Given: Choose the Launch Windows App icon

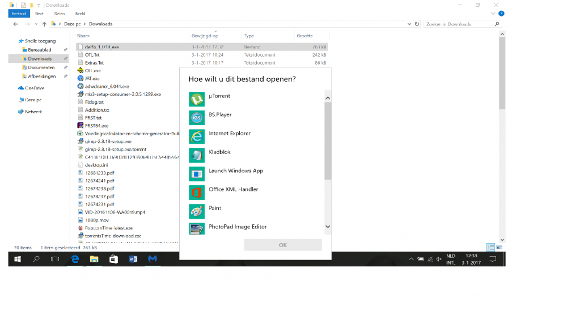Looking at the screenshot, I should pos(196,174).
